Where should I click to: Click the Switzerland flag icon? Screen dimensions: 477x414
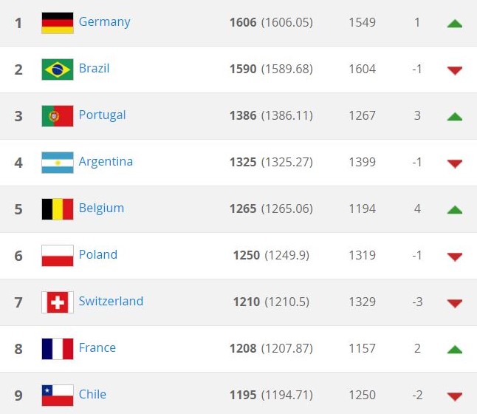[x=58, y=302]
